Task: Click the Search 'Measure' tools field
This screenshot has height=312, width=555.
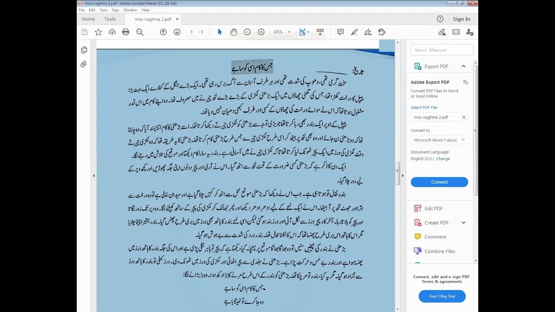Action: point(442,50)
